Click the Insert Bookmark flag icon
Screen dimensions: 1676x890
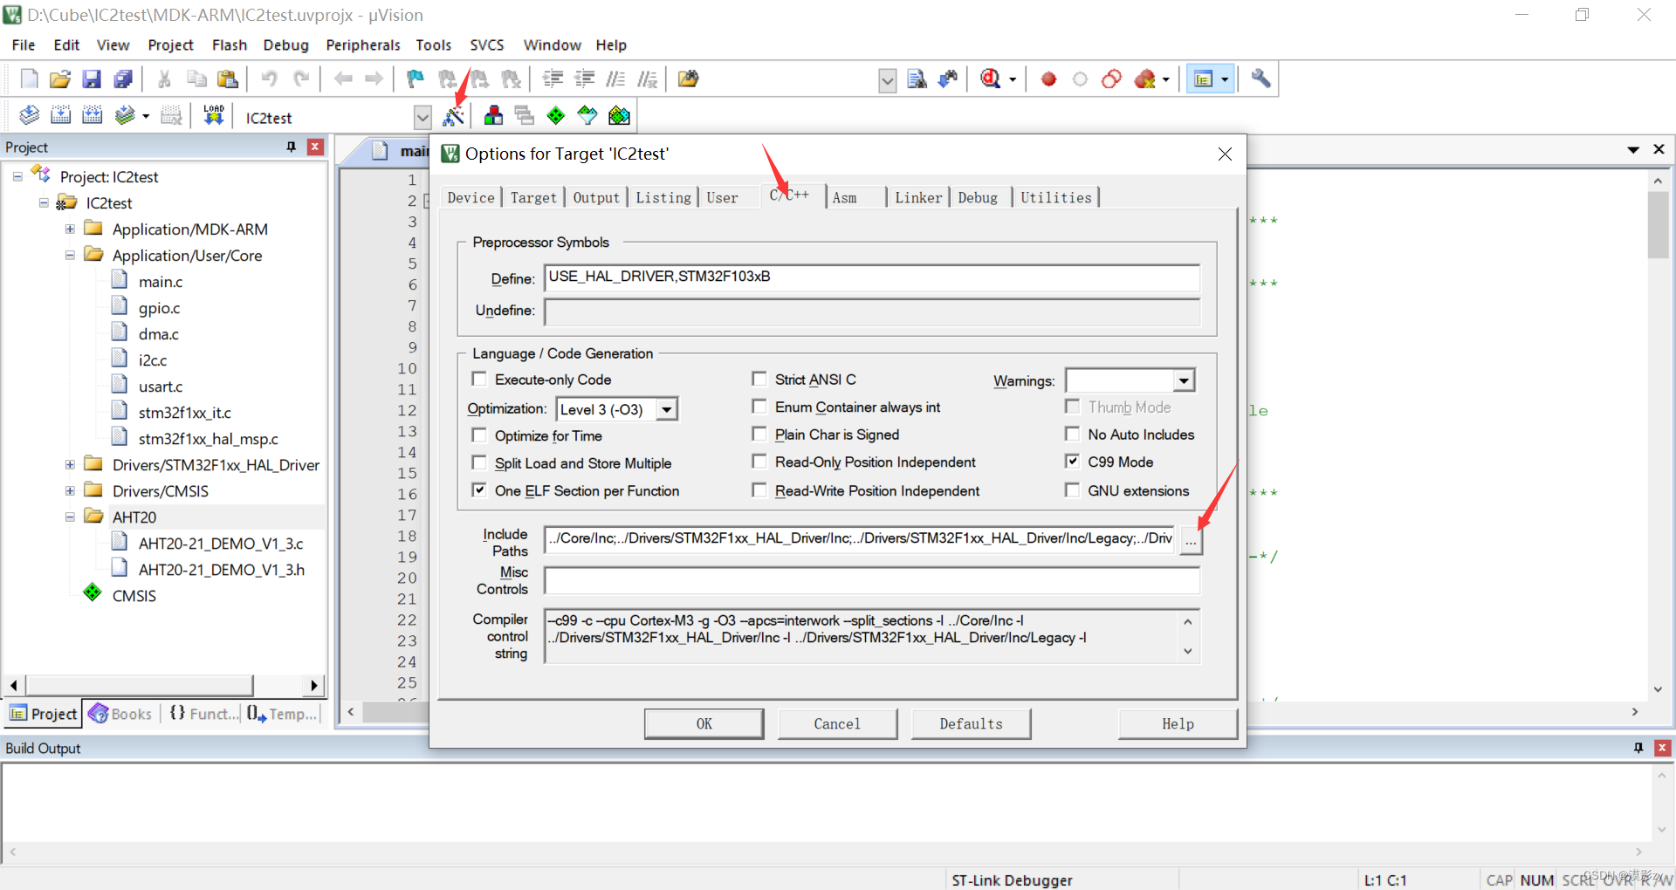click(416, 79)
